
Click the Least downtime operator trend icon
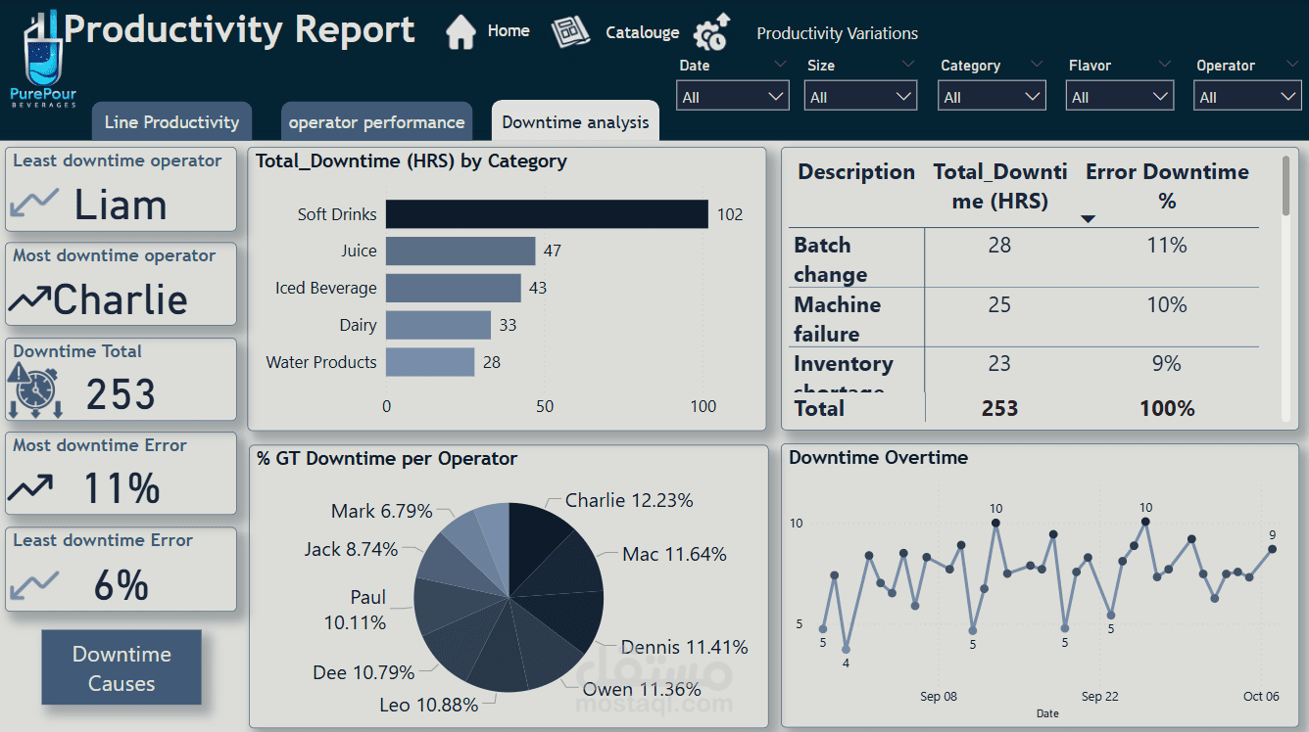pos(34,203)
